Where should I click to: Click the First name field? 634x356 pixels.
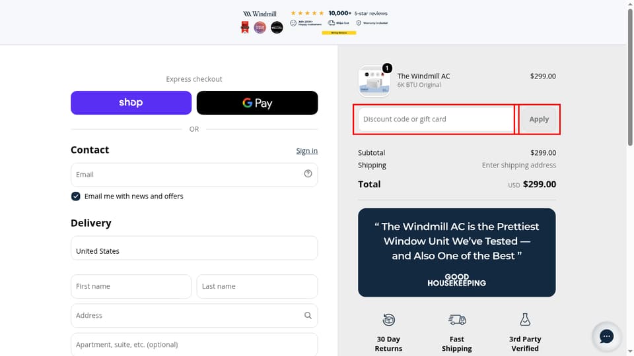(131, 286)
